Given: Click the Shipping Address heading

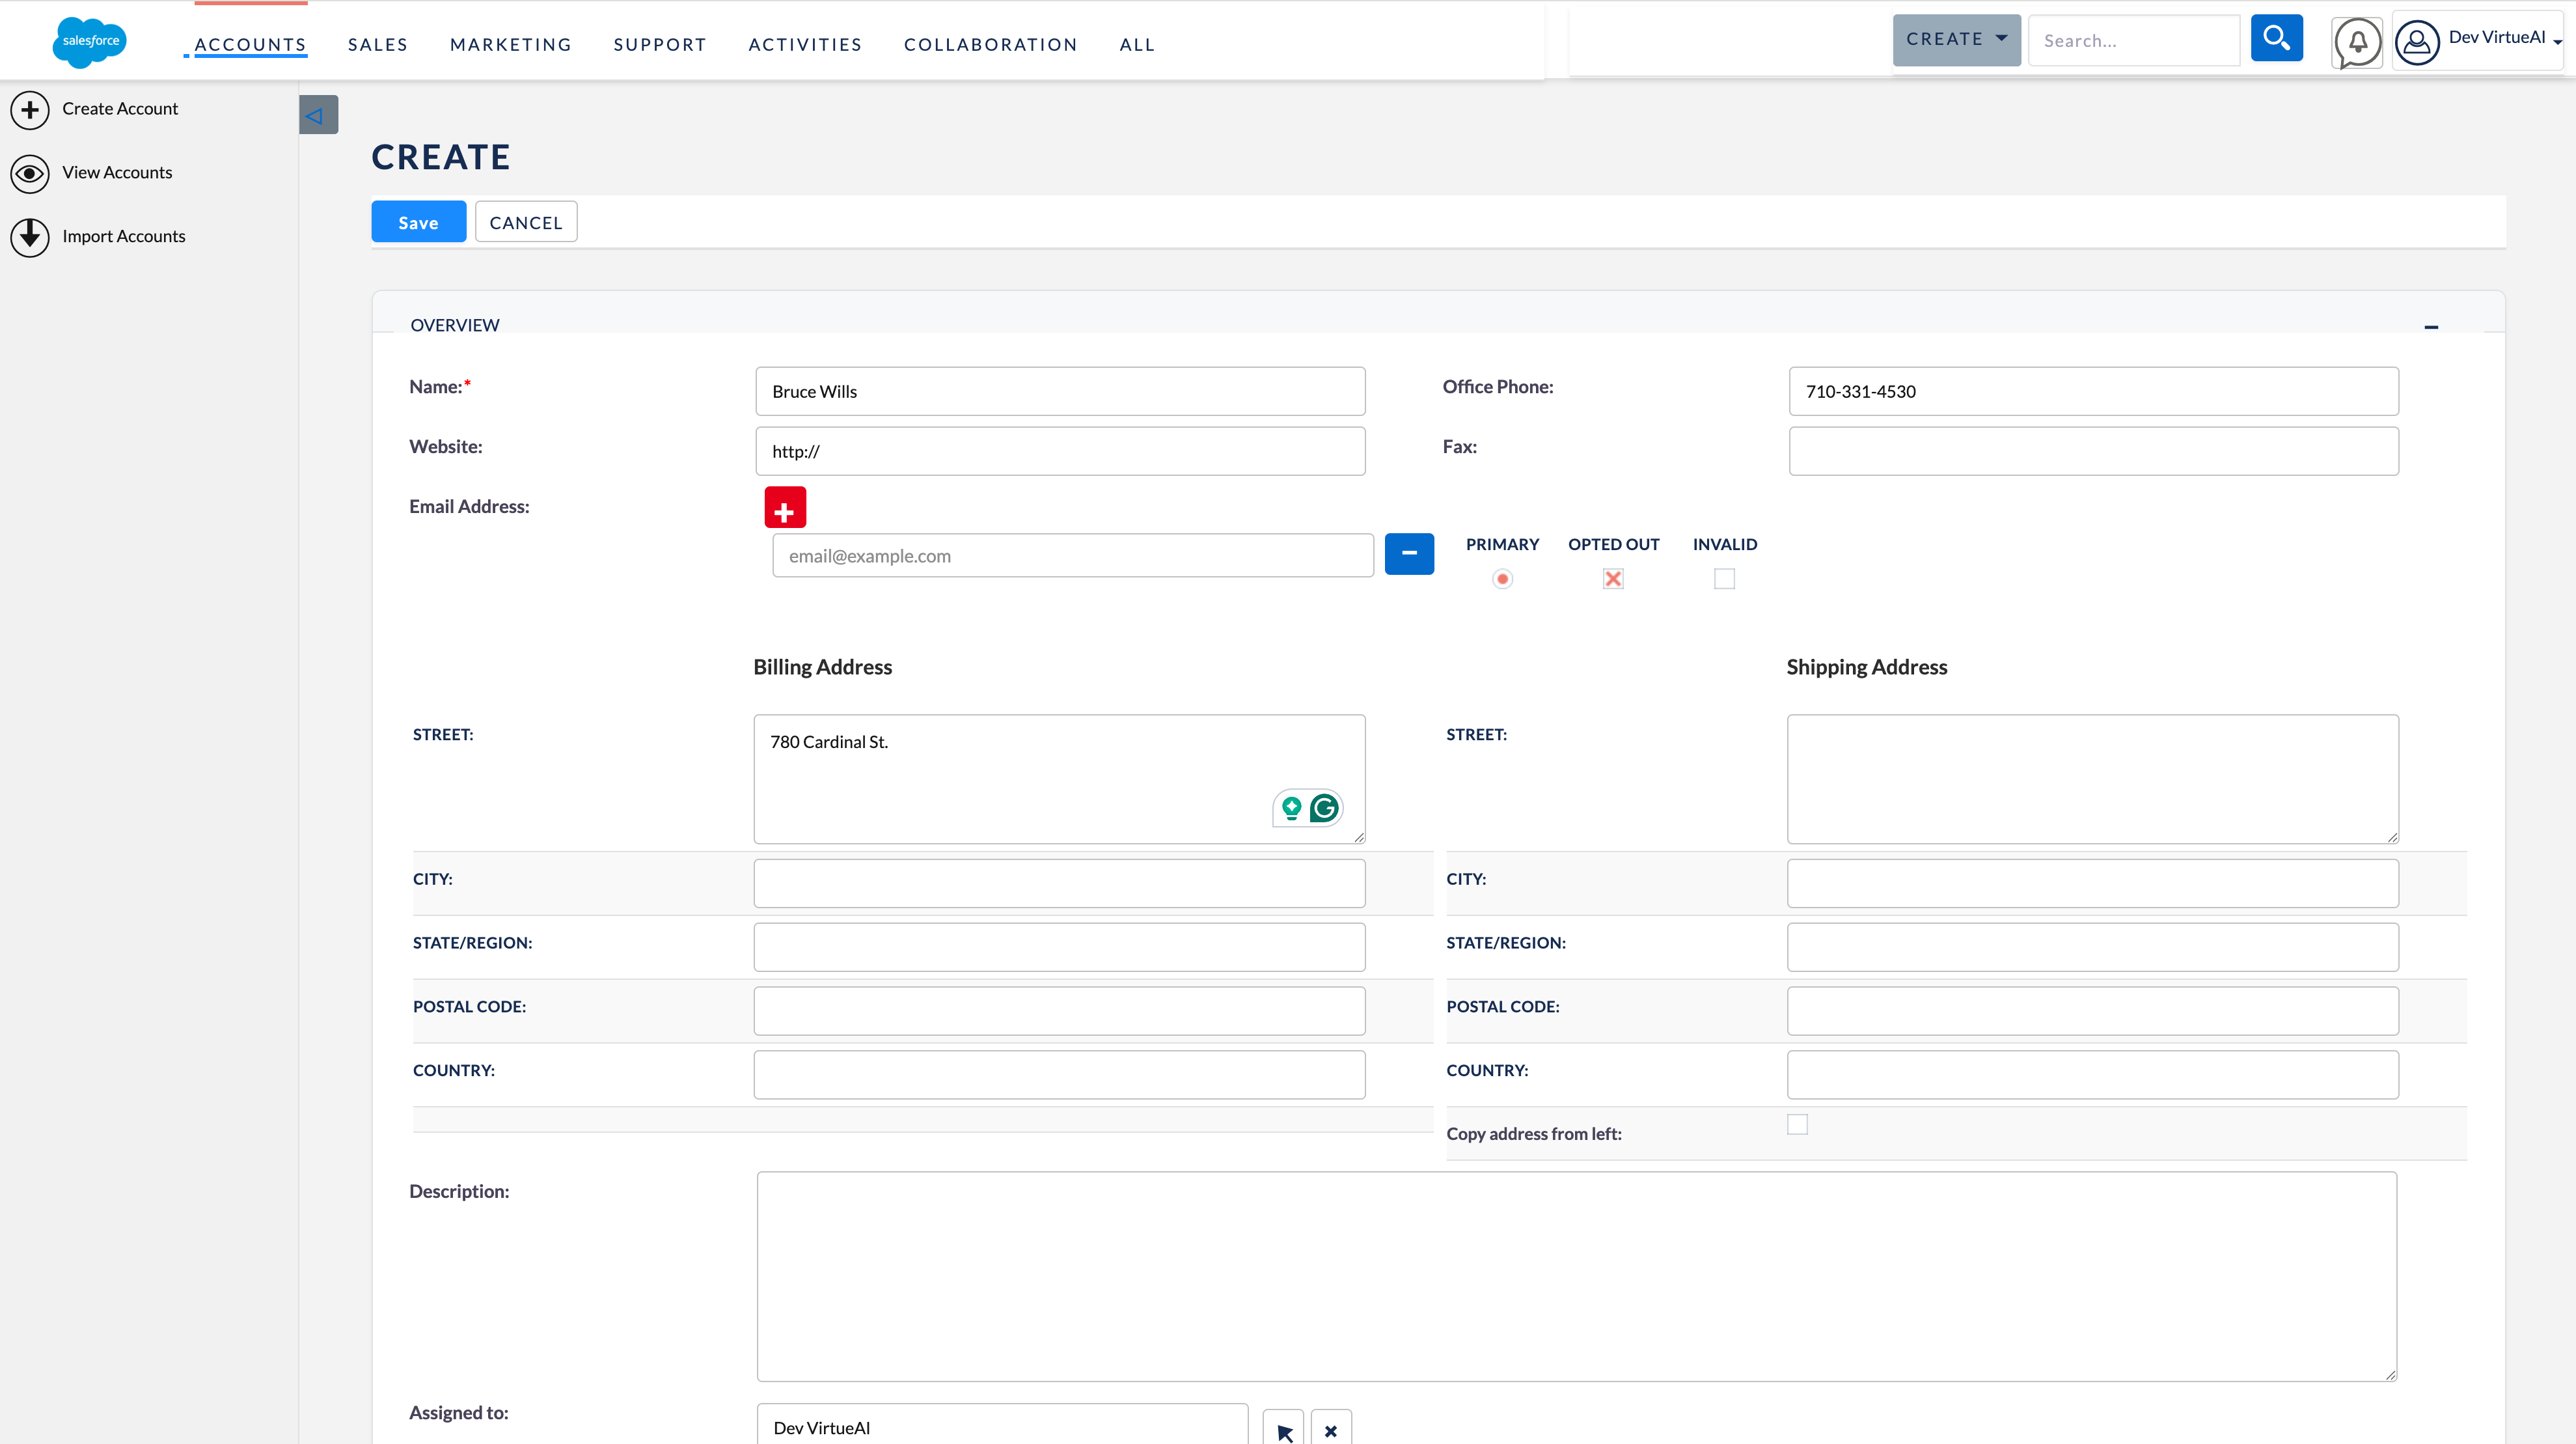Looking at the screenshot, I should pos(1866,667).
